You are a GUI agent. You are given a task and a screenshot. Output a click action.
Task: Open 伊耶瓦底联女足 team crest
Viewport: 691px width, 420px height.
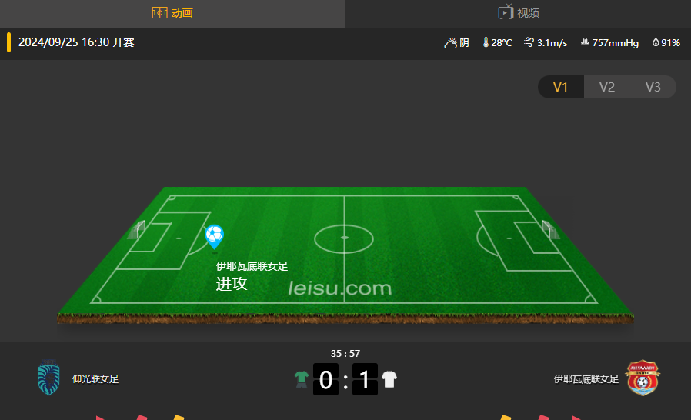pos(643,378)
